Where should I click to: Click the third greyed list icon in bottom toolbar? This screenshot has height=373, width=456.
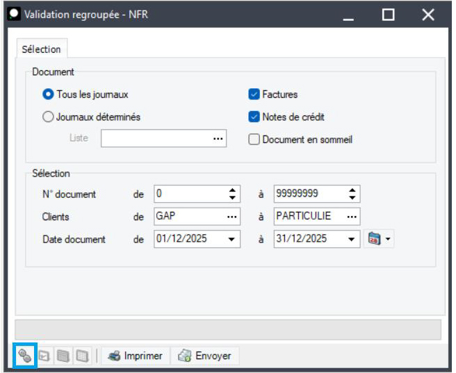point(63,356)
